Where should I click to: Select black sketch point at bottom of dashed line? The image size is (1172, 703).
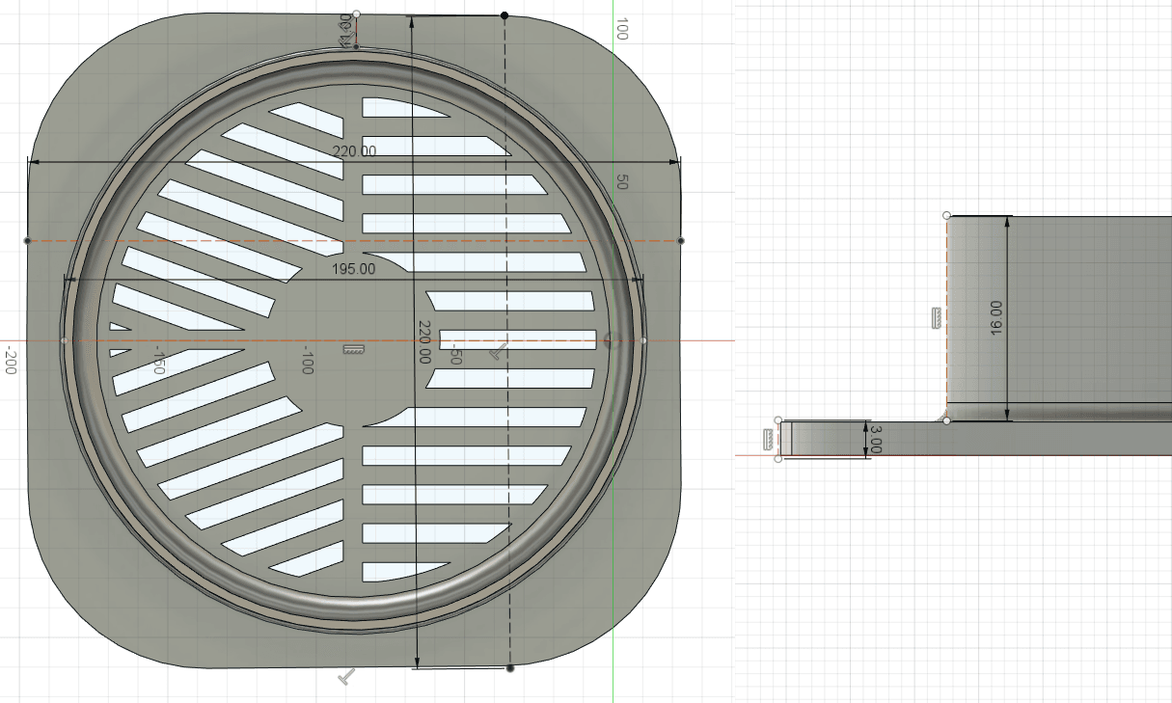(510, 667)
